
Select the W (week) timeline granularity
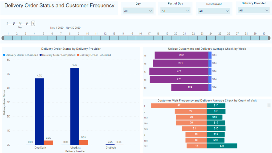(27, 23)
